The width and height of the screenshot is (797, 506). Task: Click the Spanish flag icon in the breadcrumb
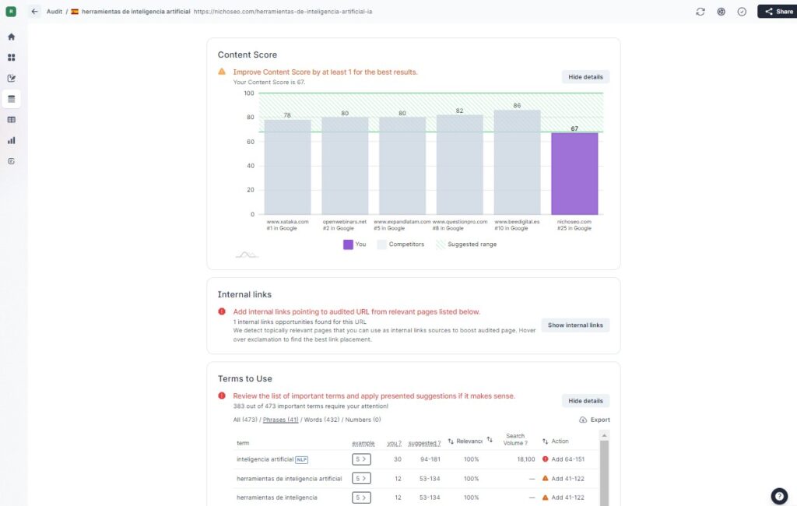[75, 12]
